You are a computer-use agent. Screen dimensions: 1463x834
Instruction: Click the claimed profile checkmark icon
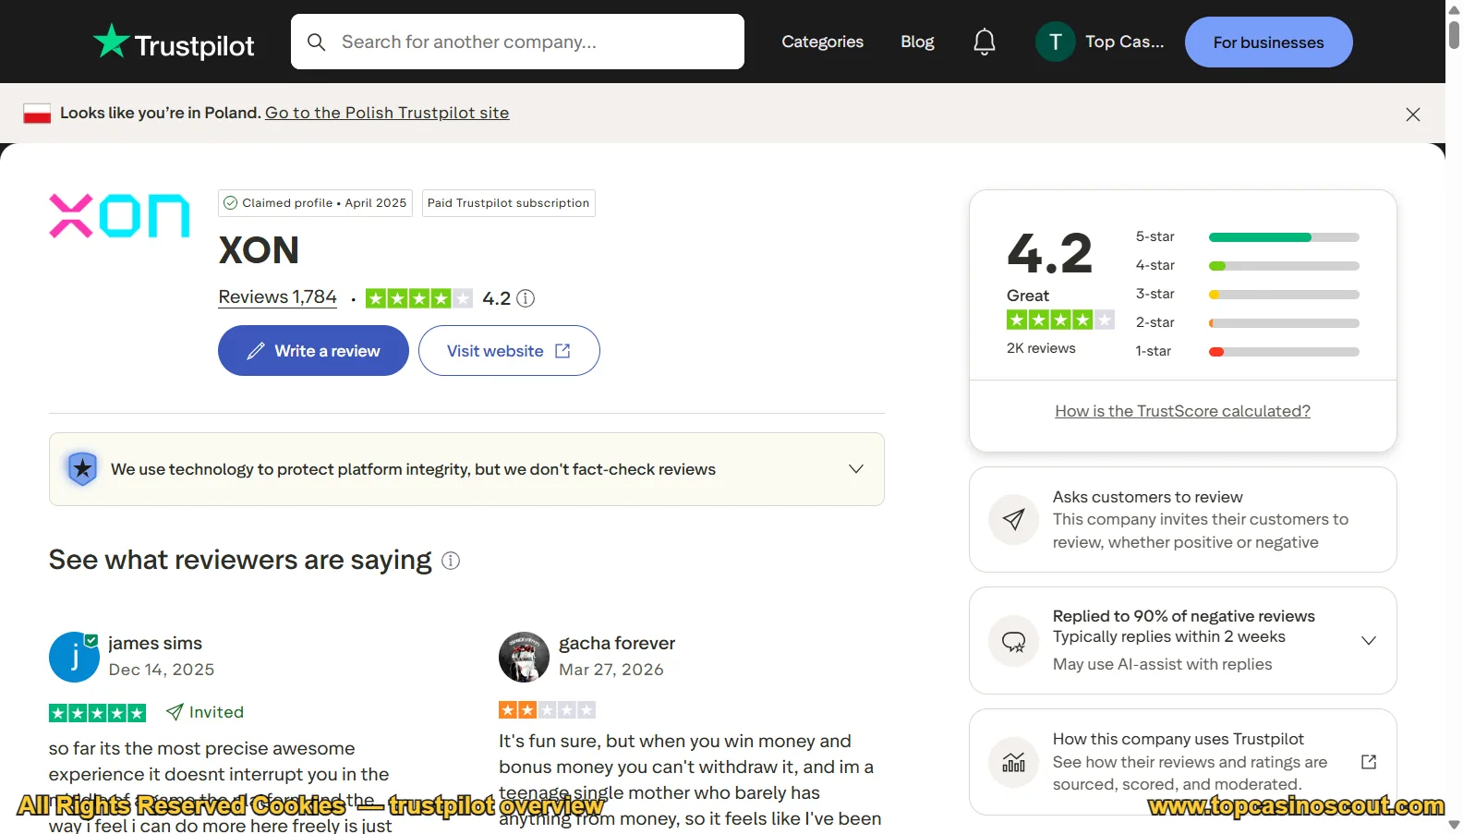click(231, 203)
